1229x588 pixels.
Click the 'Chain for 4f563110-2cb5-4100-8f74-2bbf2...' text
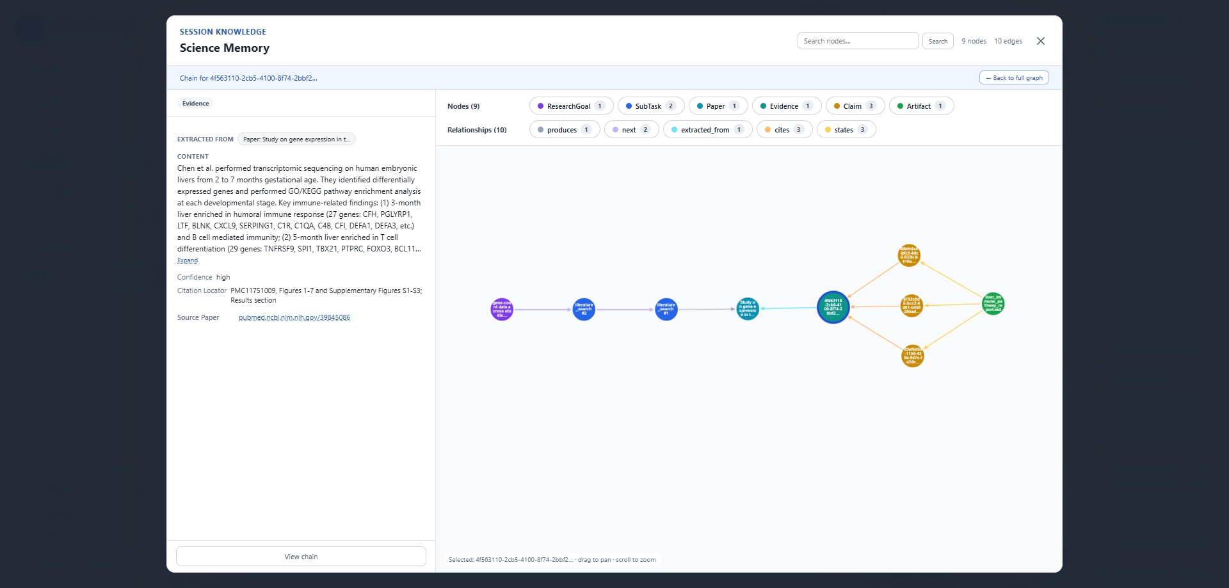point(248,78)
